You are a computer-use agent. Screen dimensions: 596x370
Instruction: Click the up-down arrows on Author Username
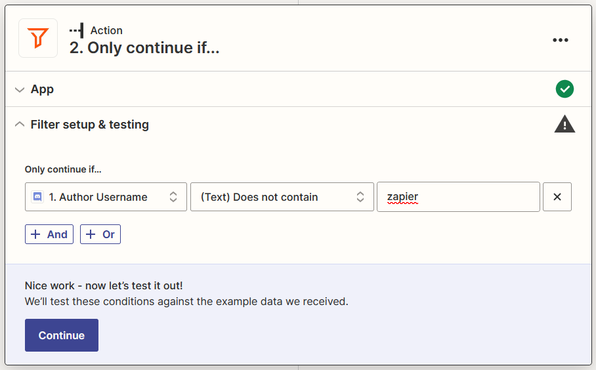point(173,197)
